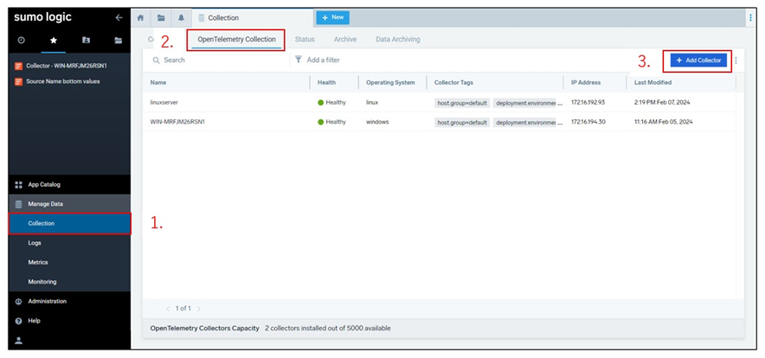Viewport: 765px width, 358px height.
Task: Open the linuxserver collector row
Action: tap(439, 102)
